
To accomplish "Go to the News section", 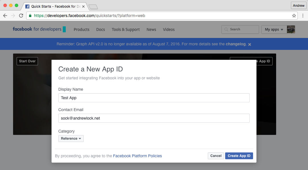I will (151, 29).
